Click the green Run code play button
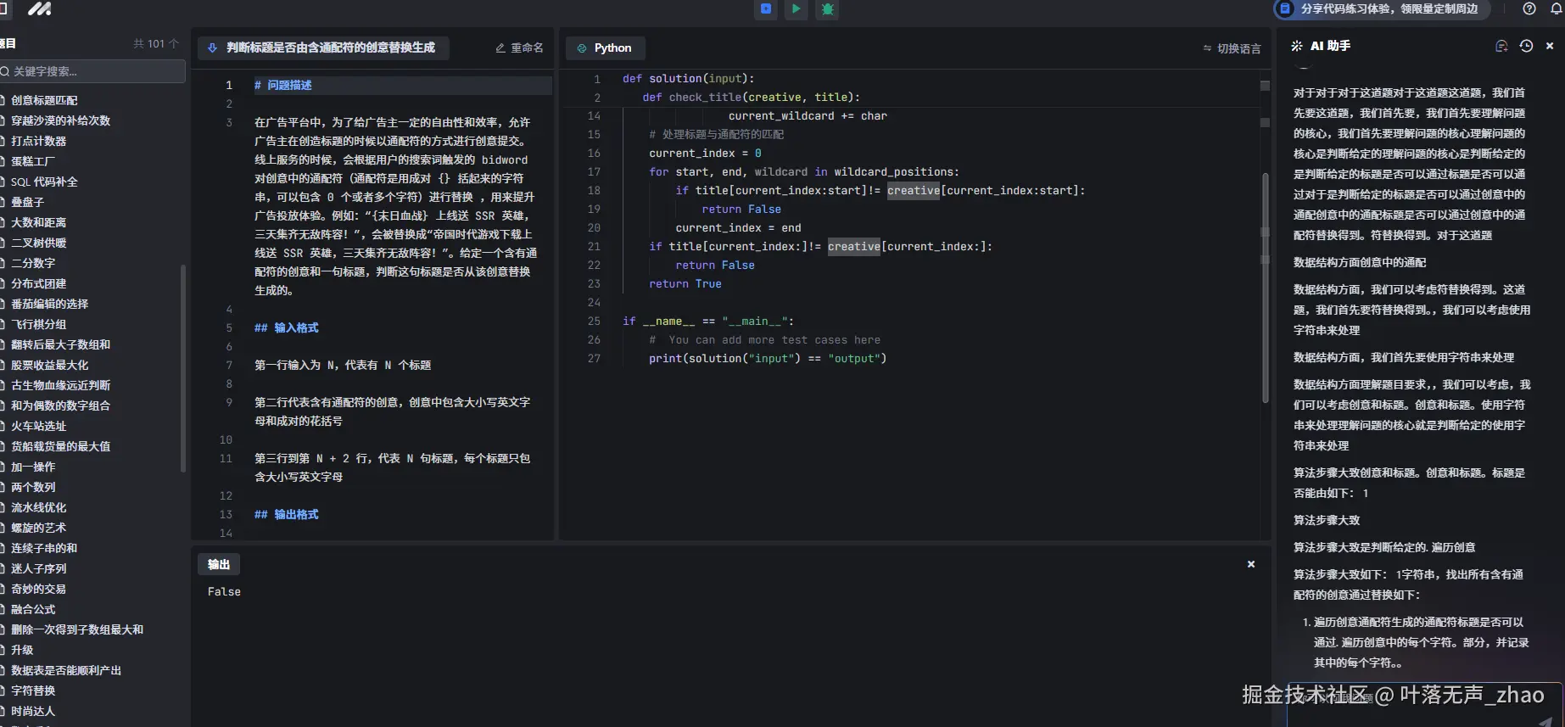1565x727 pixels. tap(796, 9)
